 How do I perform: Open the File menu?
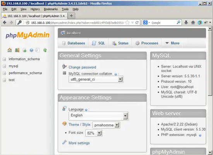[x=5, y=9]
